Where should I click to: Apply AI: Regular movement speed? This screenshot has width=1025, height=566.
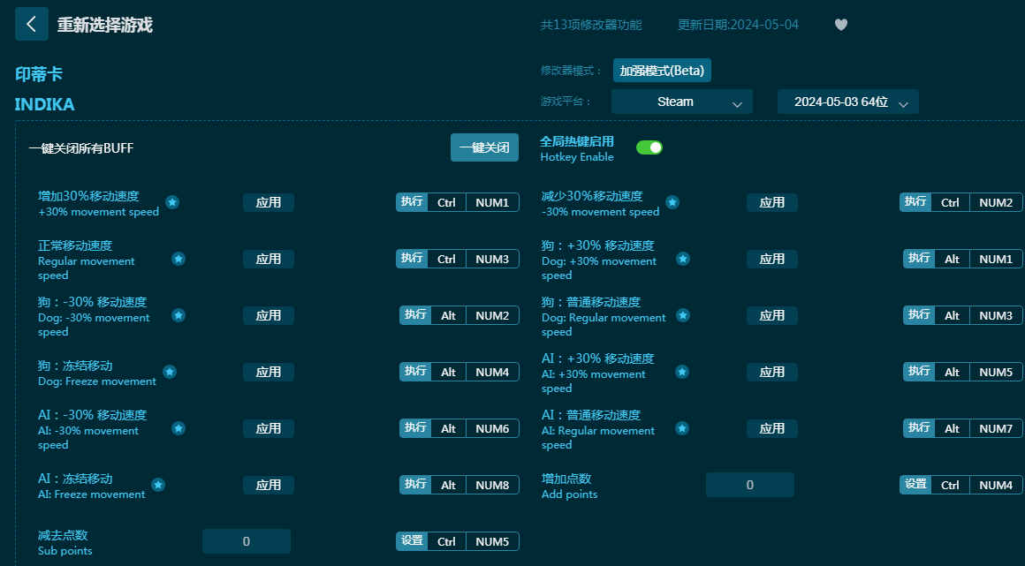(772, 429)
